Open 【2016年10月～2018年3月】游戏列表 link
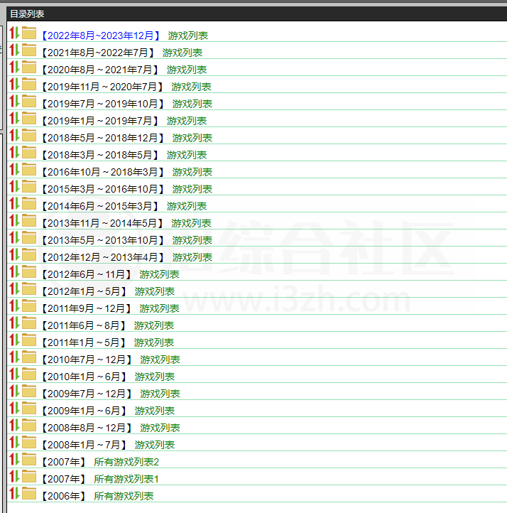Image resolution: width=507 pixels, height=513 pixels. pos(127,172)
